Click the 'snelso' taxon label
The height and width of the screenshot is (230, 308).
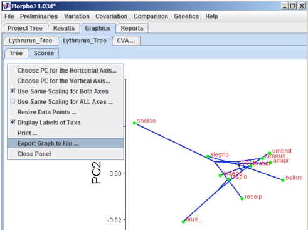(x=146, y=121)
